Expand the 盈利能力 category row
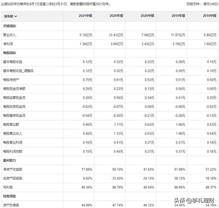219x208 pixels. tap(11, 160)
